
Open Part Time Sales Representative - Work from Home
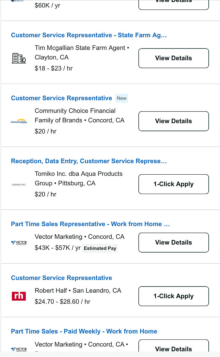(90, 224)
